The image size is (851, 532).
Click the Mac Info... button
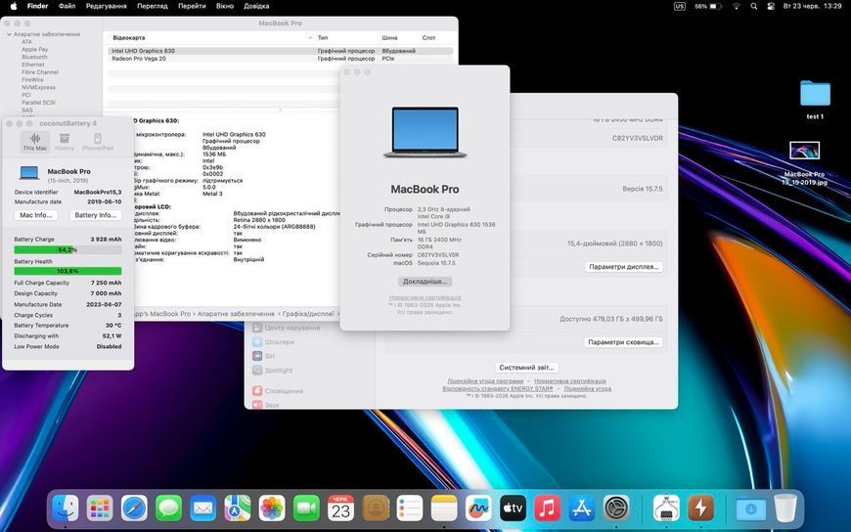pyautogui.click(x=36, y=215)
